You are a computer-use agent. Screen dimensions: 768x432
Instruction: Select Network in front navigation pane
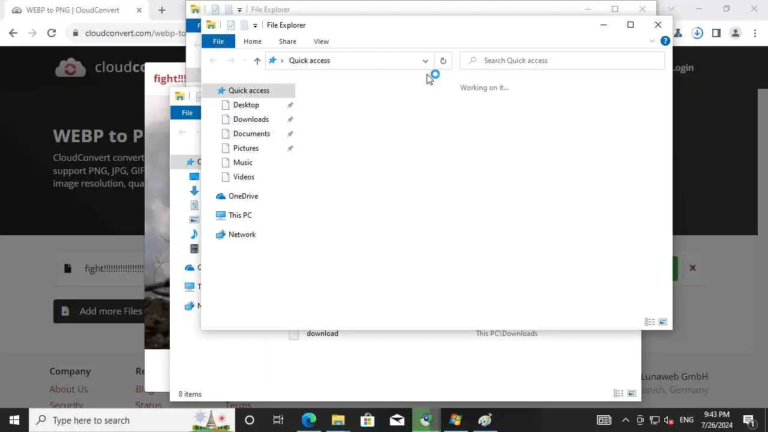(x=242, y=235)
